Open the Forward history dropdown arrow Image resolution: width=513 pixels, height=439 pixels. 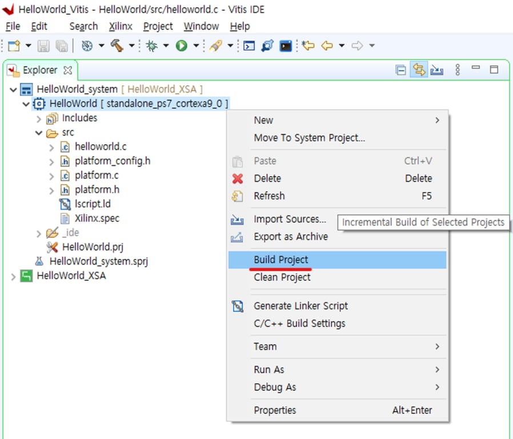click(372, 46)
